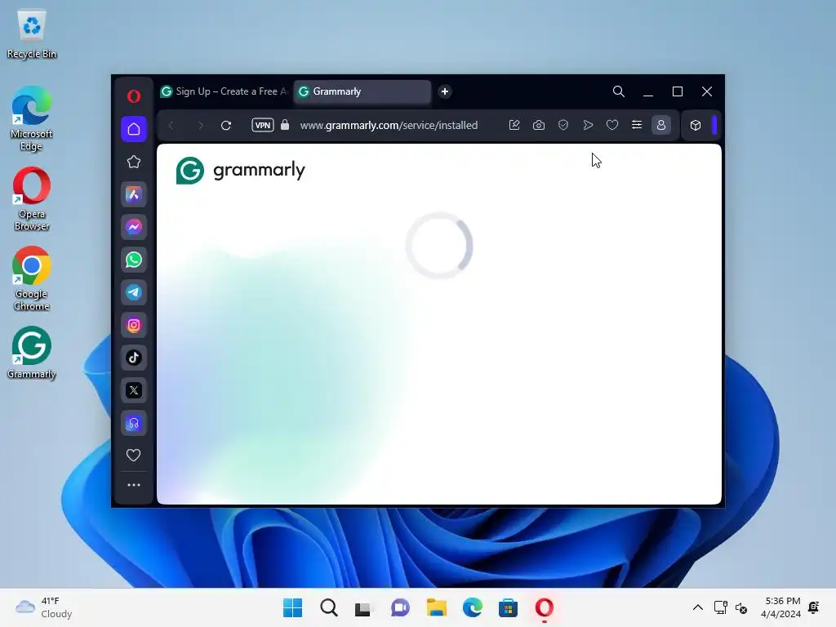Open Easy Setup sliders icon
This screenshot has width=836, height=627.
pyautogui.click(x=637, y=125)
